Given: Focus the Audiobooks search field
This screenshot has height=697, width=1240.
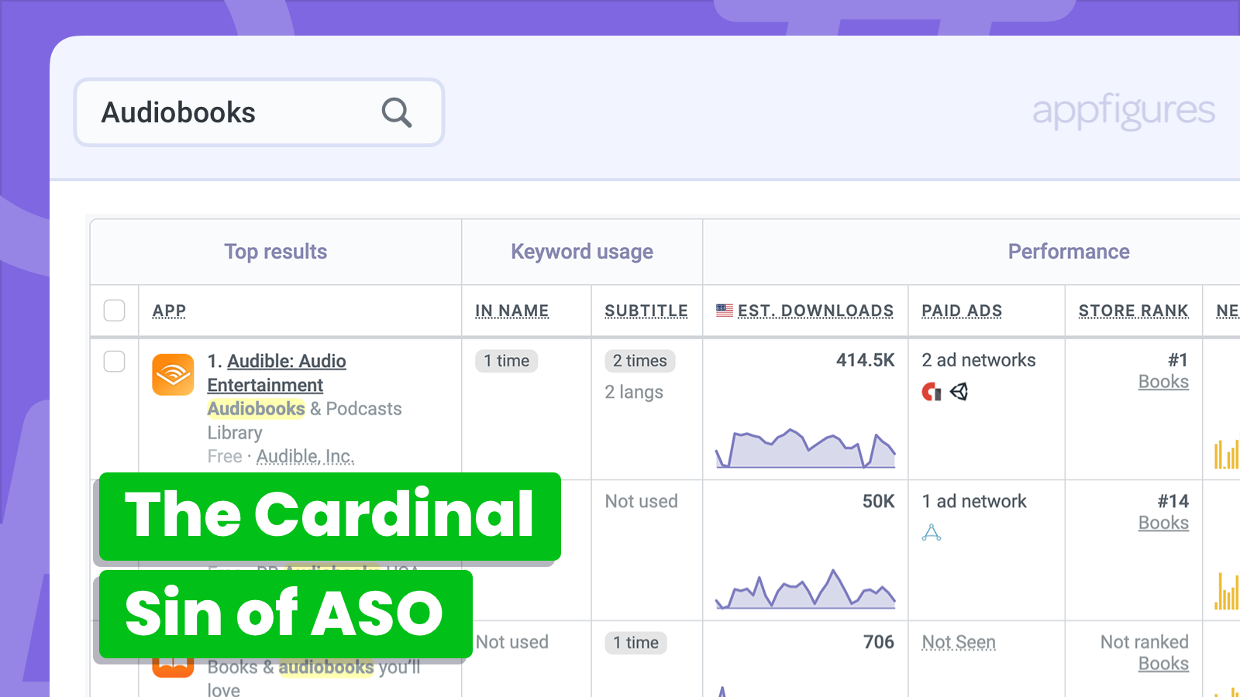Looking at the screenshot, I should click(259, 112).
